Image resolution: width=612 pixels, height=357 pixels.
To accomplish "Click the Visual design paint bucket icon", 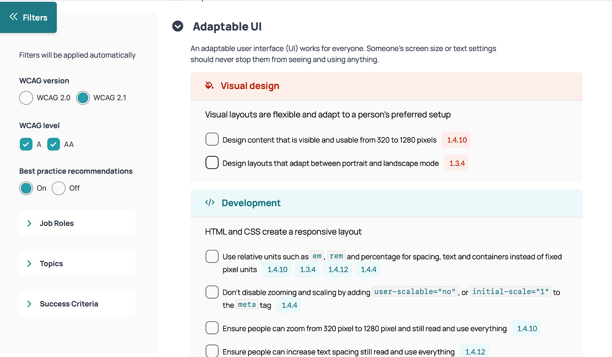I will click(209, 86).
